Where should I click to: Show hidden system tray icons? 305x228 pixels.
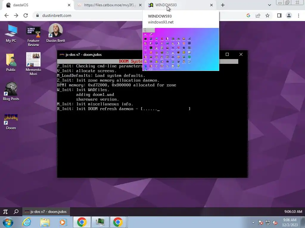pos(253,222)
